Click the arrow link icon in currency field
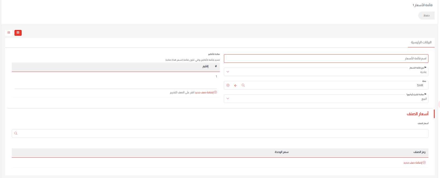Screen dimensions: 440x178 pyautogui.click(x=236, y=85)
